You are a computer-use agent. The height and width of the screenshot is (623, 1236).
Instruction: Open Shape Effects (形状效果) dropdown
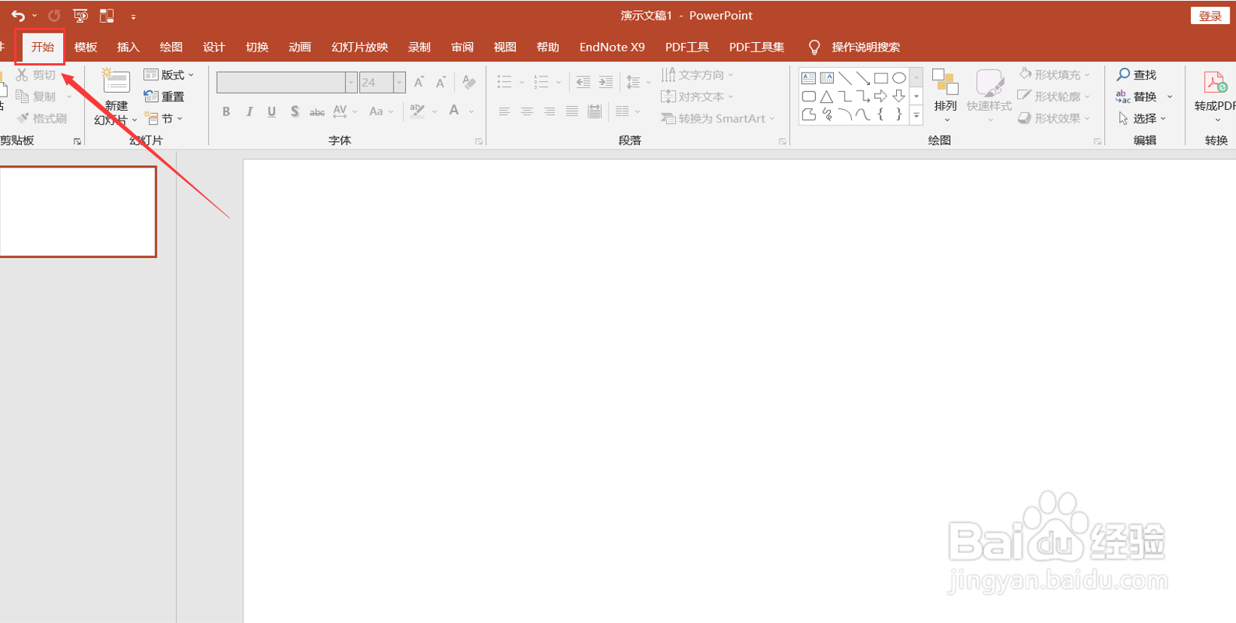pyautogui.click(x=1054, y=119)
